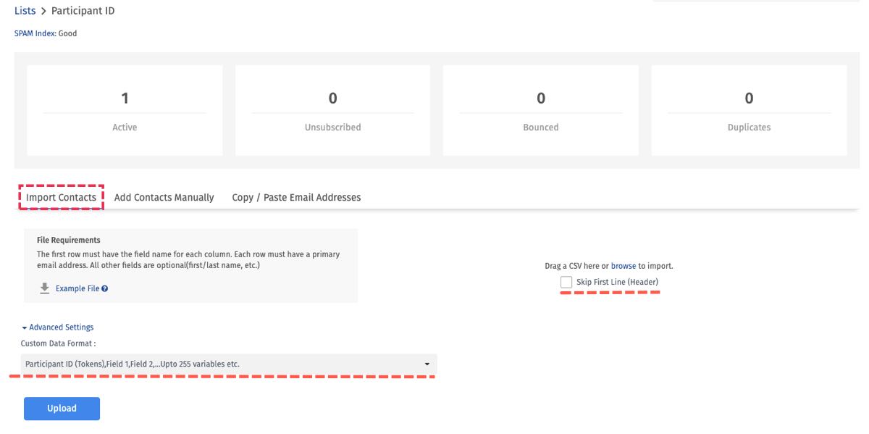The height and width of the screenshot is (434, 869).
Task: Open the Custom Data Format dropdown
Action: coord(228,364)
